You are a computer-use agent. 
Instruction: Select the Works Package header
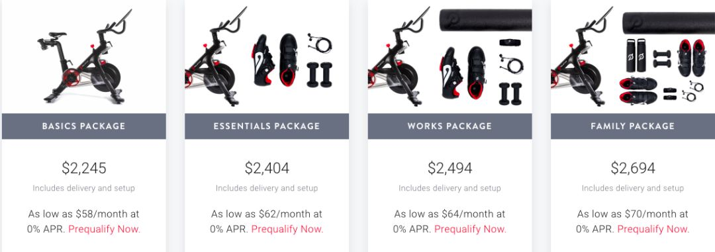(x=450, y=126)
